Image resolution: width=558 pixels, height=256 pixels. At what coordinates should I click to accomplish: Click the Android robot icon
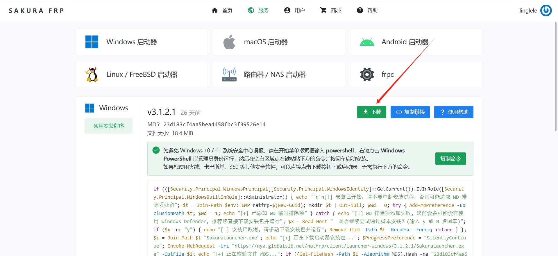[367, 42]
